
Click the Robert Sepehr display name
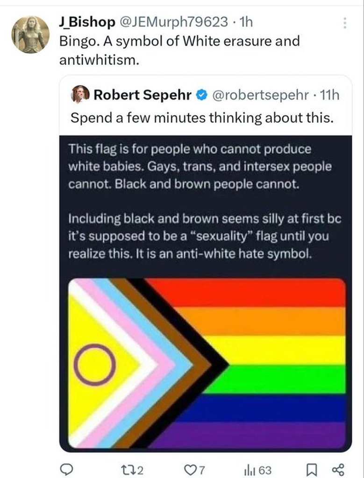click(x=143, y=95)
